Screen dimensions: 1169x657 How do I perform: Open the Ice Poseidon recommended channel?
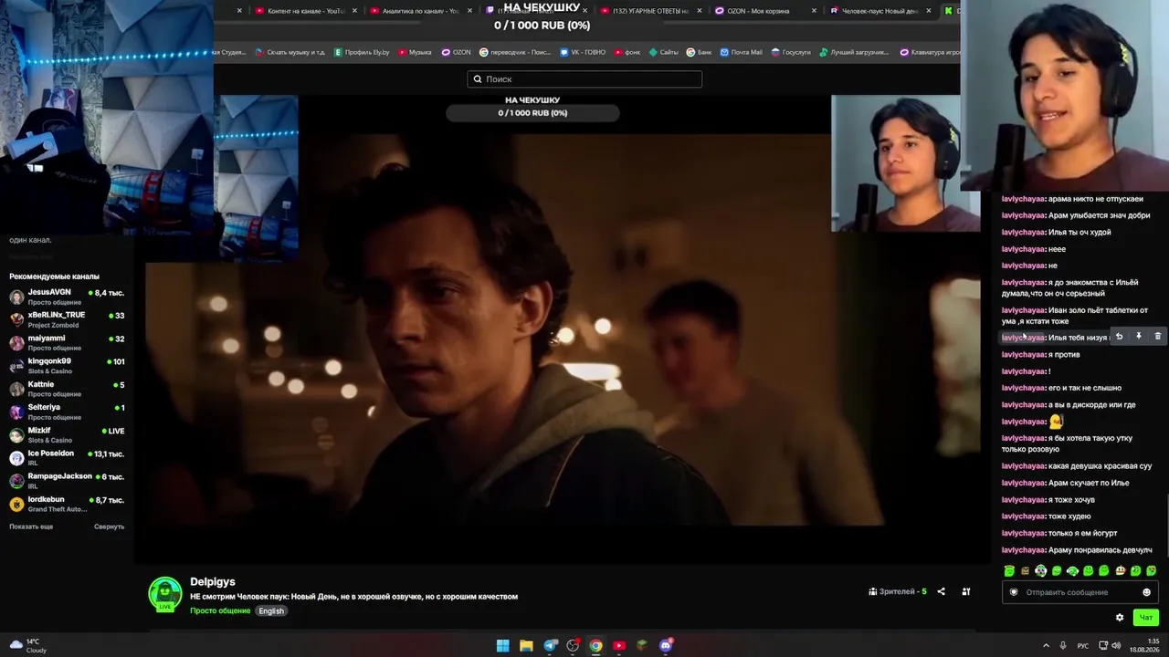click(67, 458)
